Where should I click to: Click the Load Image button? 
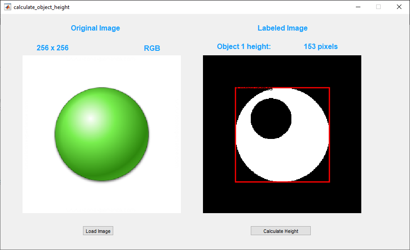tap(98, 231)
